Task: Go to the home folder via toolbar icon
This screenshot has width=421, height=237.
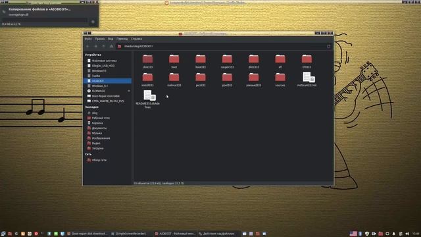Action: click(111, 46)
